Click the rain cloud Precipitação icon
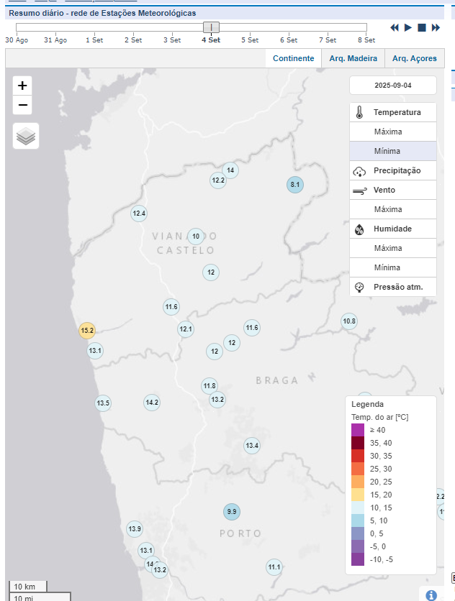The width and height of the screenshot is (455, 601). coord(359,171)
